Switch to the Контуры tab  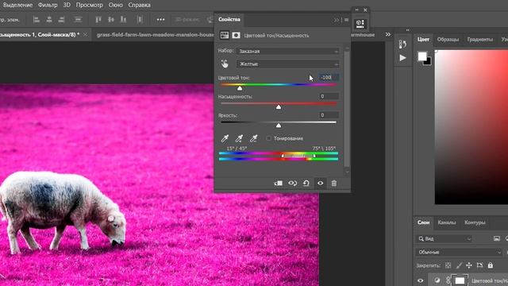pyautogui.click(x=475, y=222)
